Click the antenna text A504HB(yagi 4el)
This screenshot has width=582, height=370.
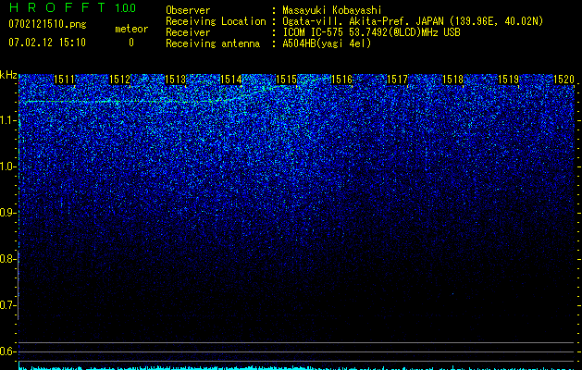click(x=327, y=43)
